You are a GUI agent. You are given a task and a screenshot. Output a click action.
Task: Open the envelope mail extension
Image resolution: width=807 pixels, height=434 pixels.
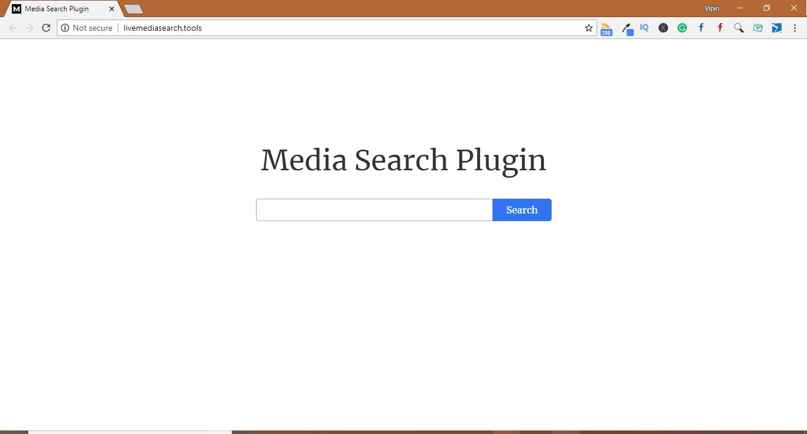point(757,28)
